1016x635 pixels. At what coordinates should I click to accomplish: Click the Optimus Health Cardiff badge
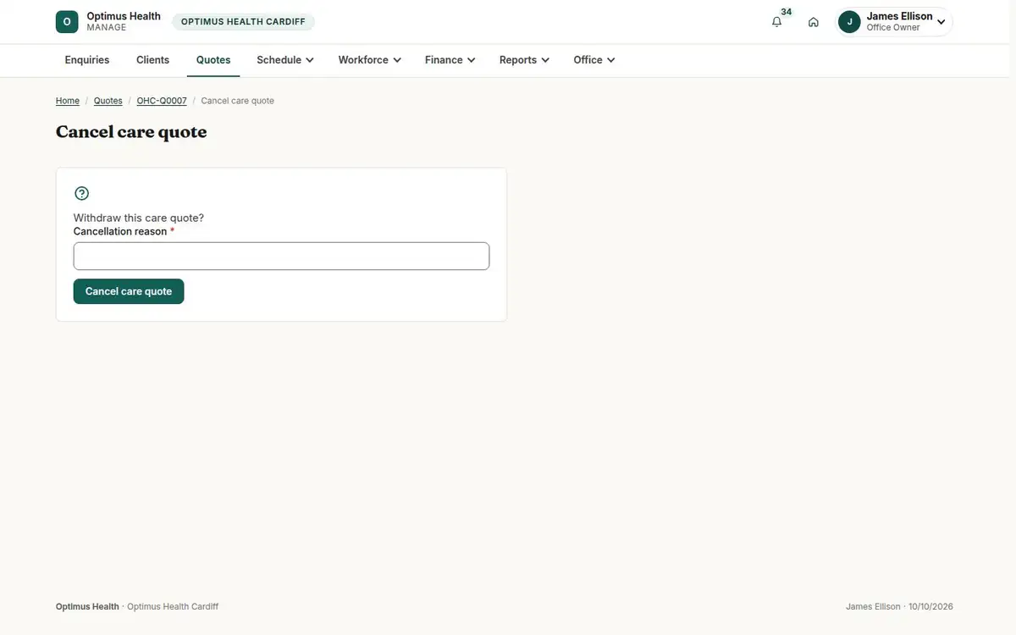point(243,22)
